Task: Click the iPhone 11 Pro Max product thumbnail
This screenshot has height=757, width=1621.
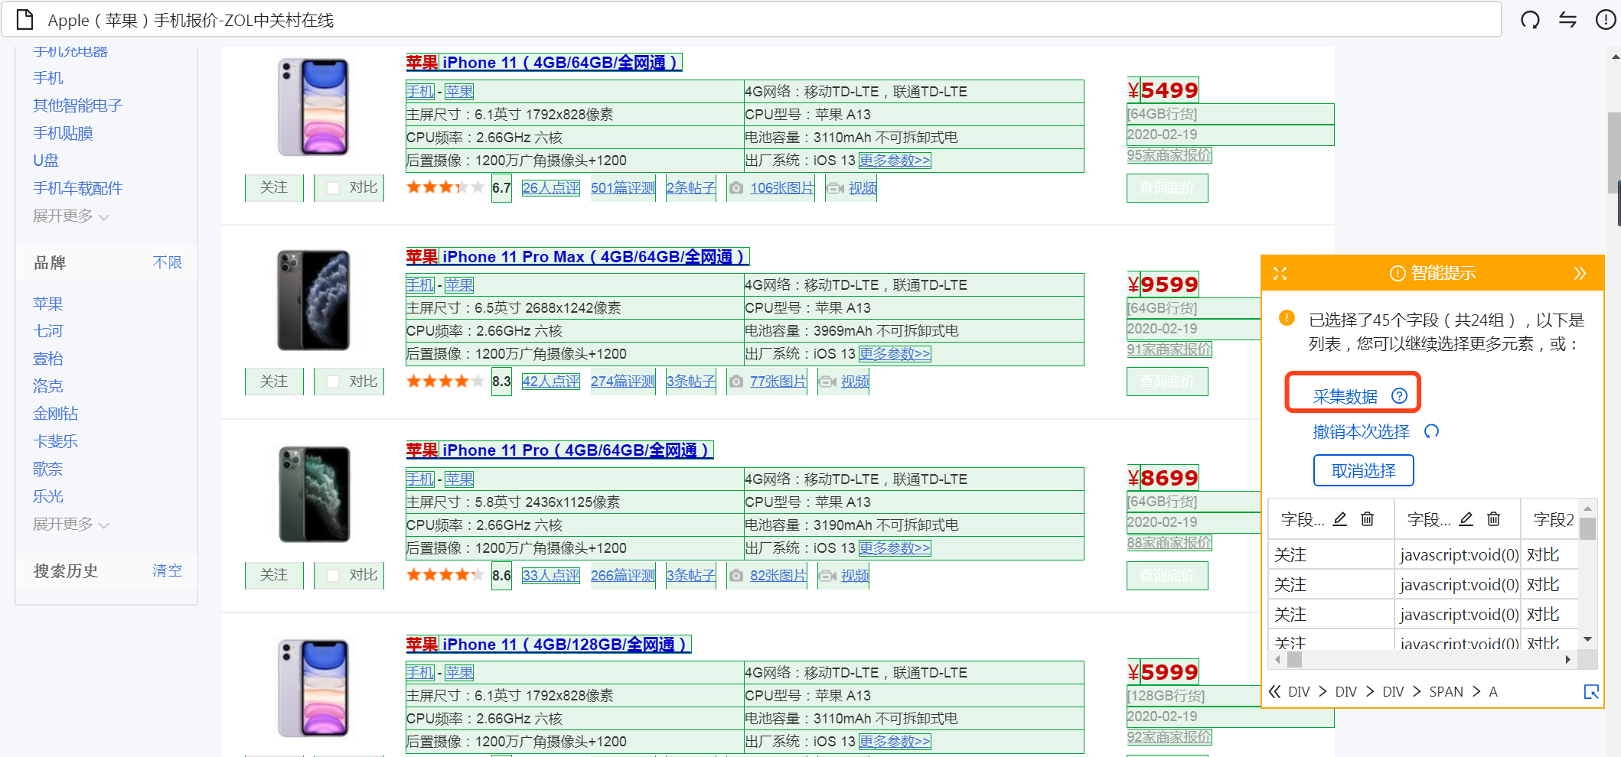Action: (x=313, y=301)
